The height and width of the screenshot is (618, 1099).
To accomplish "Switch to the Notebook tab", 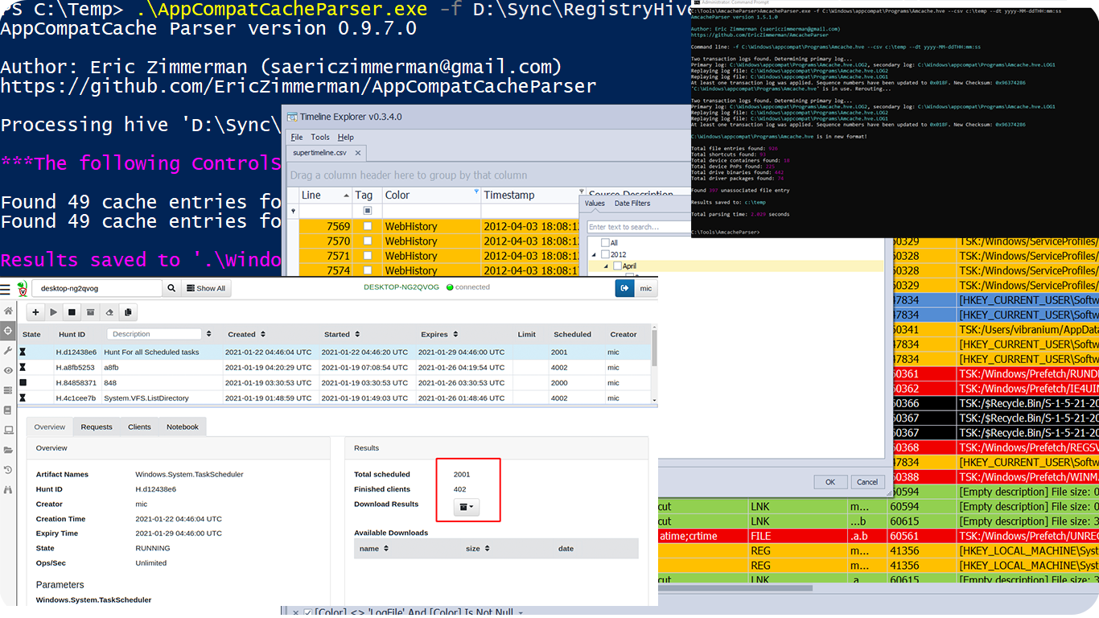I will [182, 426].
